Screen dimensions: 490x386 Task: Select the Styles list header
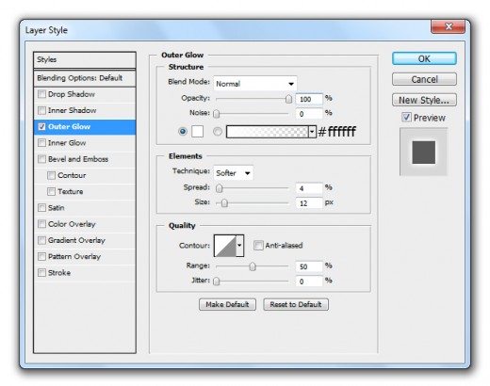point(85,60)
